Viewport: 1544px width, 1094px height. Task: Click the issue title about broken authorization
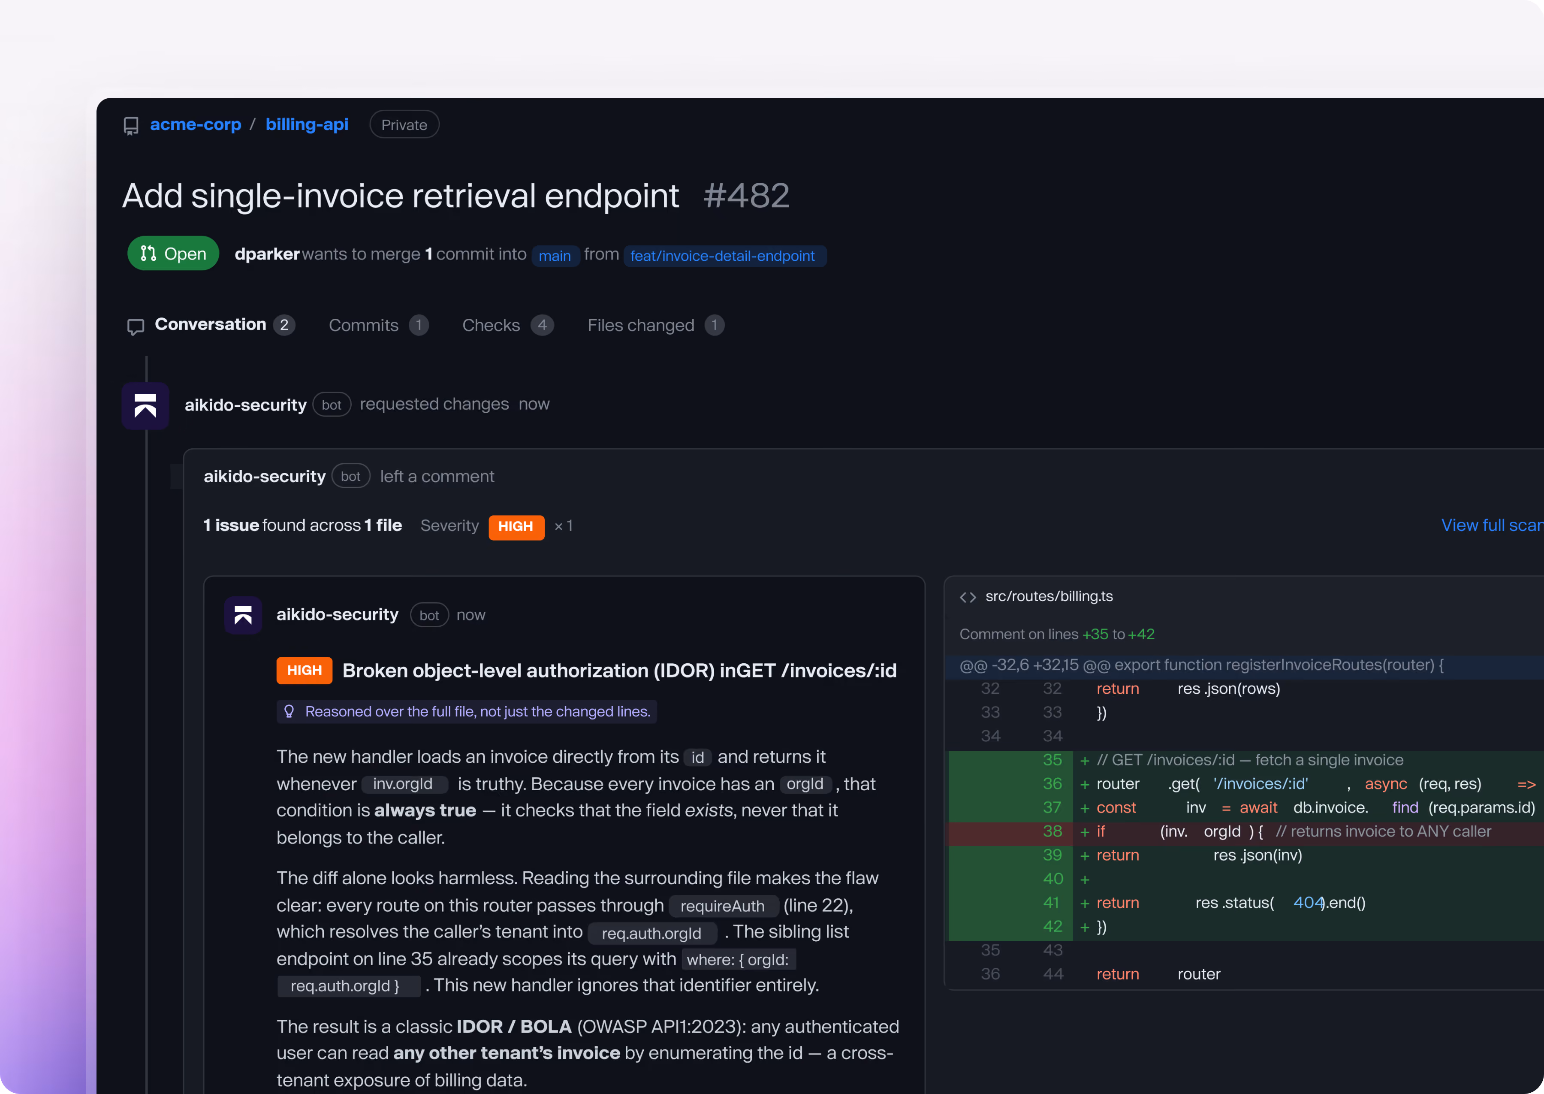pos(619,671)
